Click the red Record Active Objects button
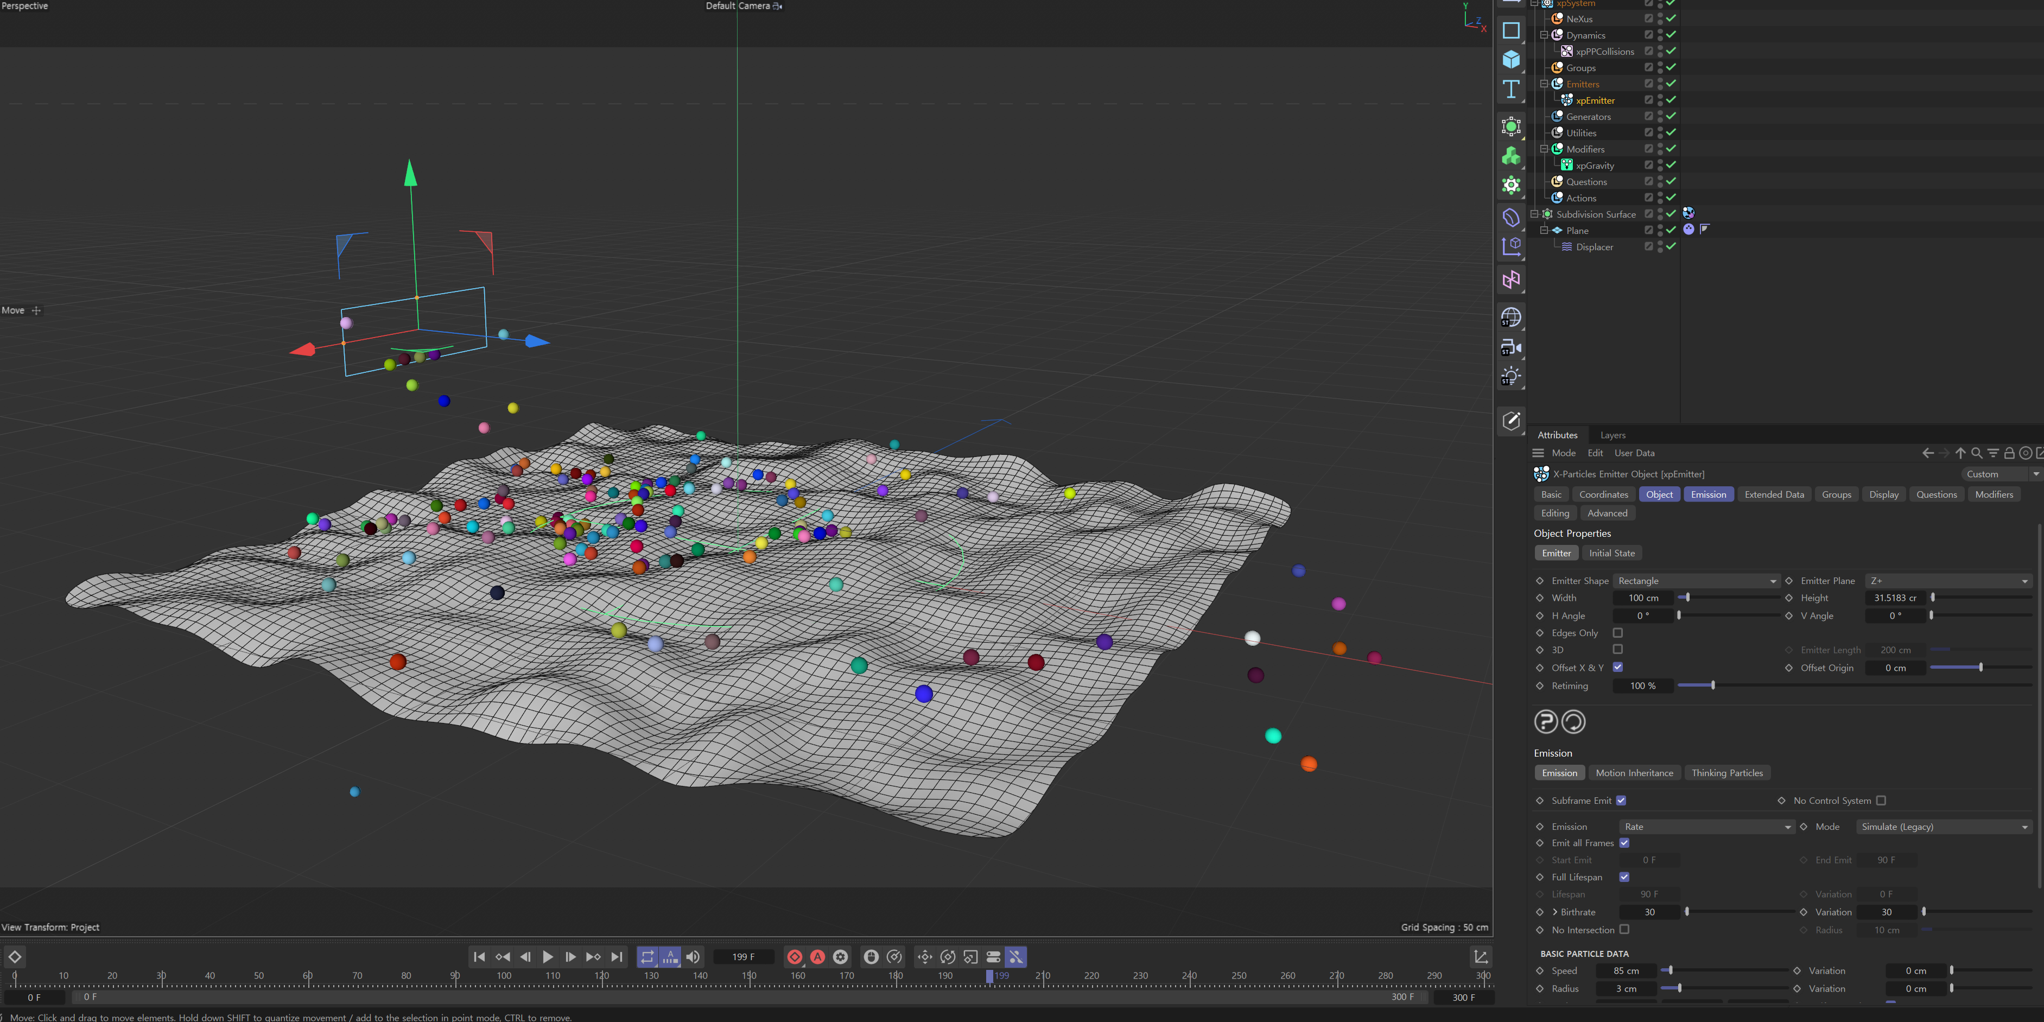Viewport: 2044px width, 1022px height. click(x=794, y=957)
